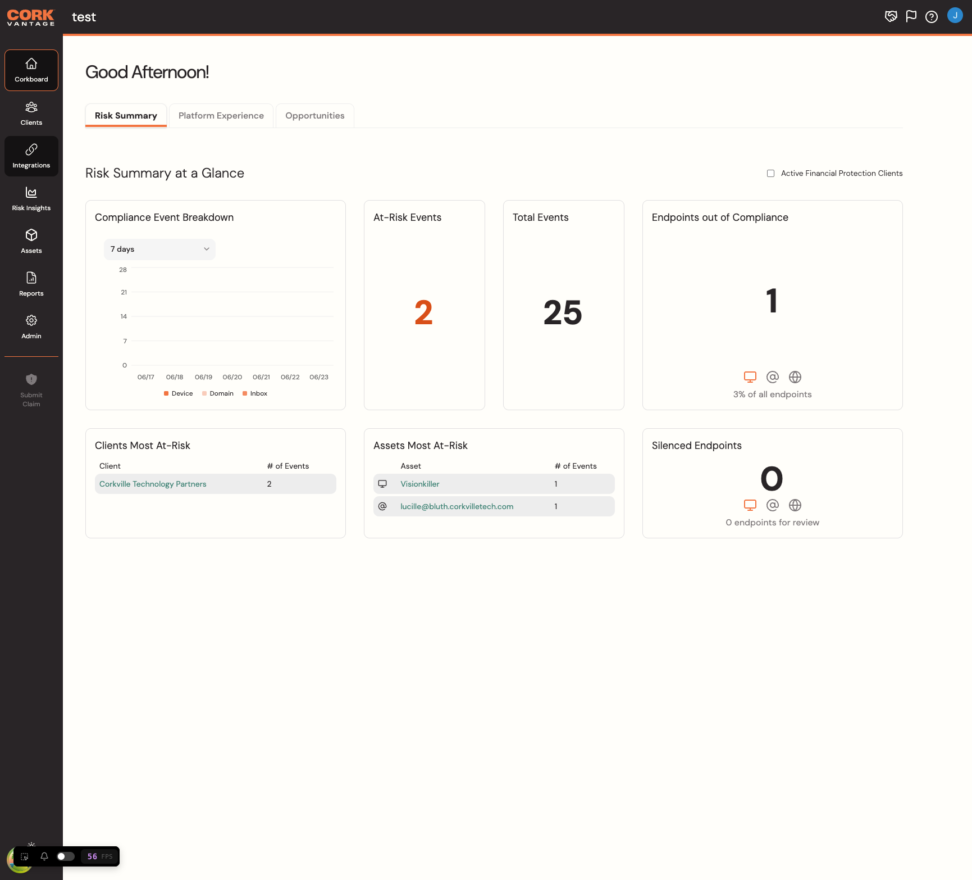Toggle the switch in the dev toolbar
The height and width of the screenshot is (880, 972).
tap(66, 856)
